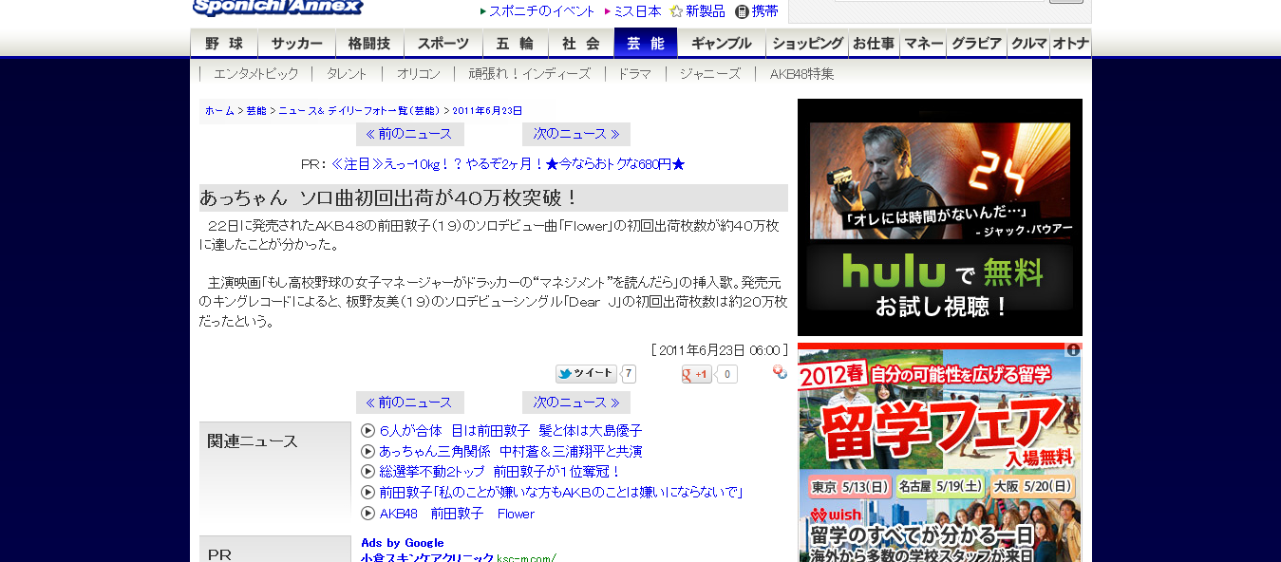This screenshot has width=1281, height=562.
Task: Open related news 前田敦子「私のことが嫌いな方も
Action: (x=561, y=493)
